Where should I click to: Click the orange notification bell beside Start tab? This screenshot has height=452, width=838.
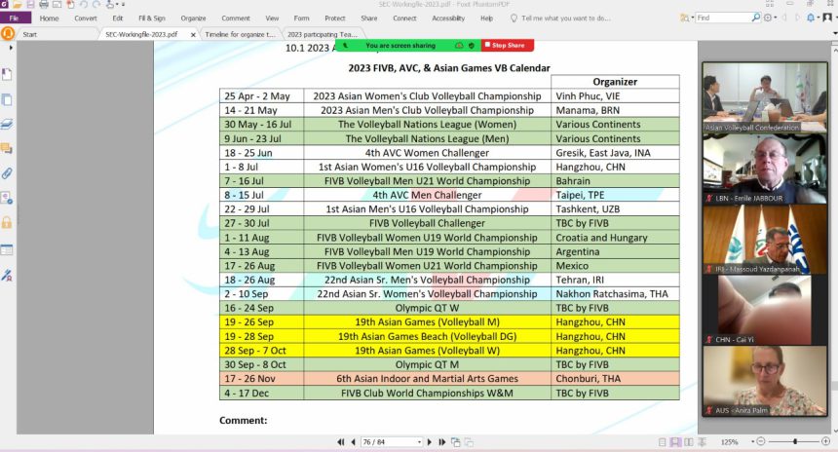8,34
